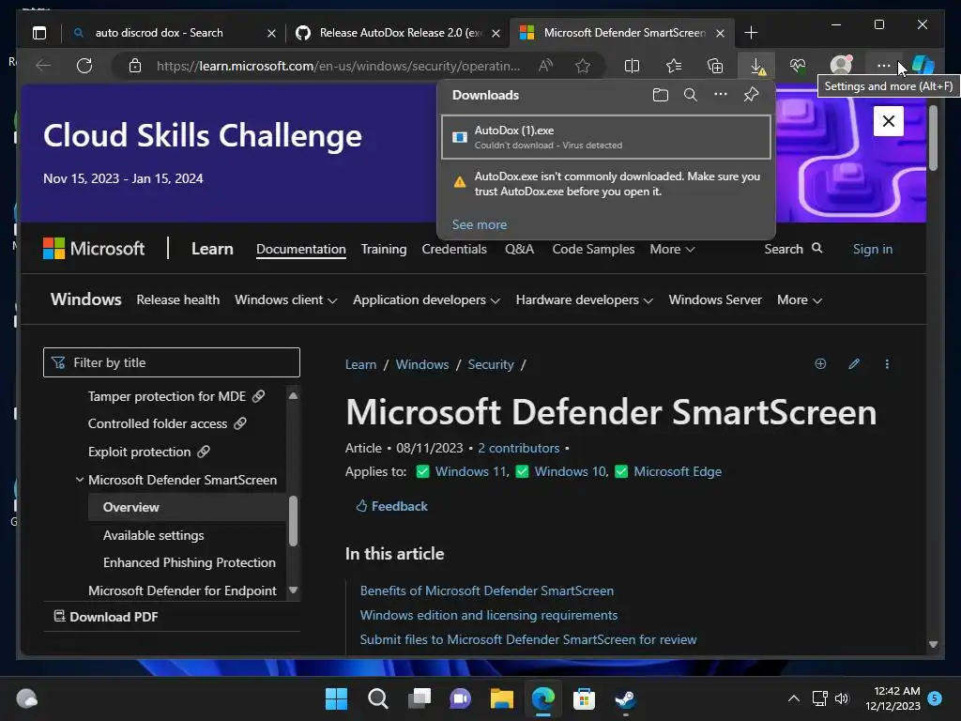Click the Add to collection plus icon
Viewport: 961px width, 721px height.
820,364
